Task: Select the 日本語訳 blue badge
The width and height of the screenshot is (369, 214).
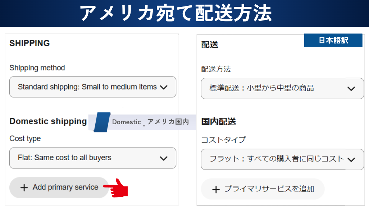Action: click(x=333, y=41)
